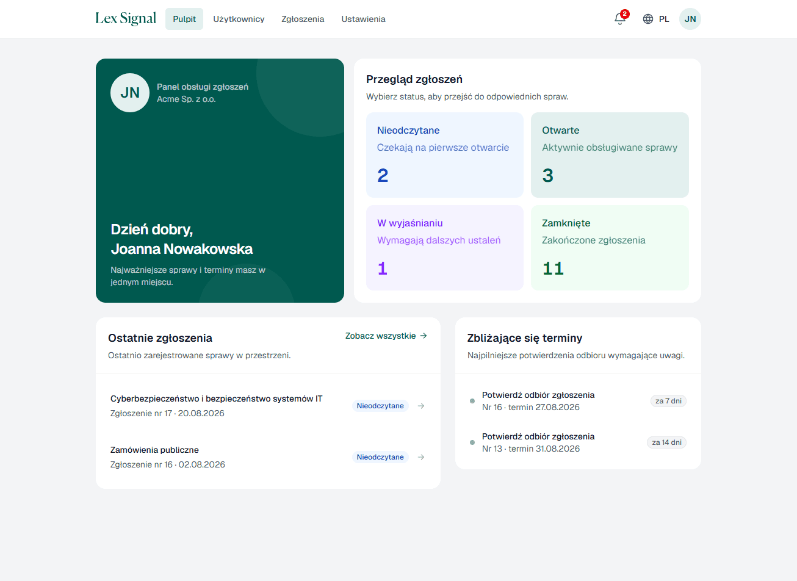Image resolution: width=797 pixels, height=581 pixels.
Task: Open the Zgłoszenia tab
Action: click(x=303, y=19)
